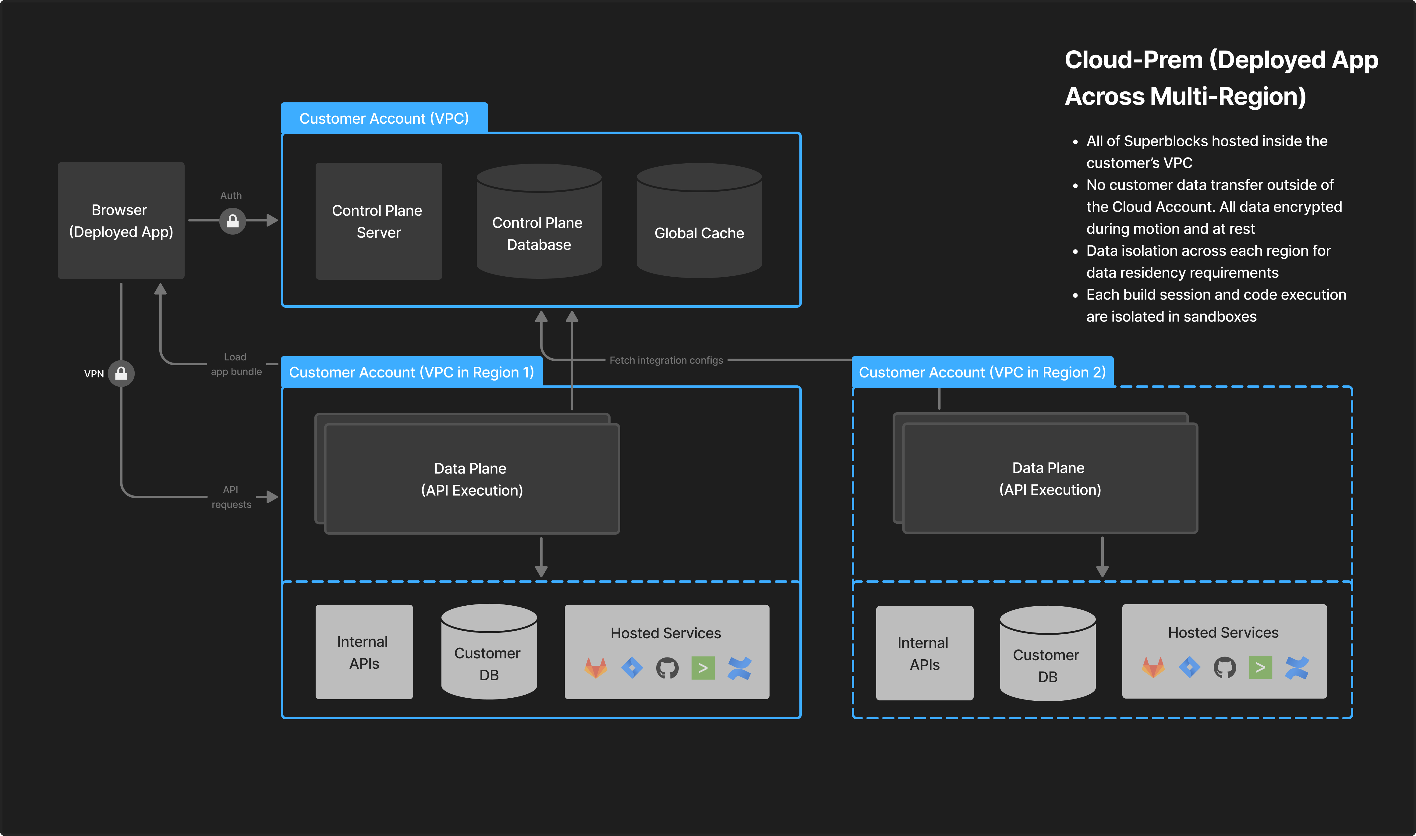Click the GitLab icon in Region 1
The image size is (1416, 836).
point(595,668)
